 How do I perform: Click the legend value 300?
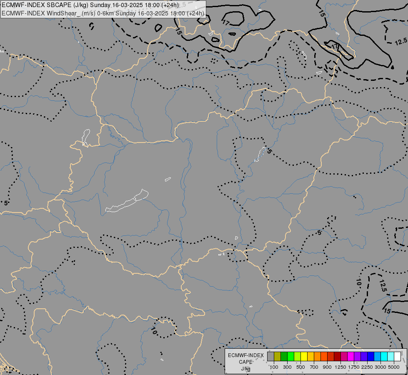pos(287,367)
